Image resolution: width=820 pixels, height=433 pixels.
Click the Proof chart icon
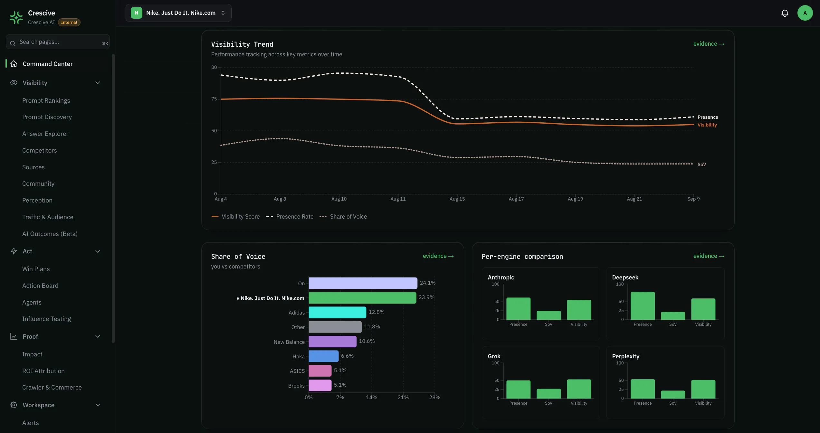click(x=14, y=336)
